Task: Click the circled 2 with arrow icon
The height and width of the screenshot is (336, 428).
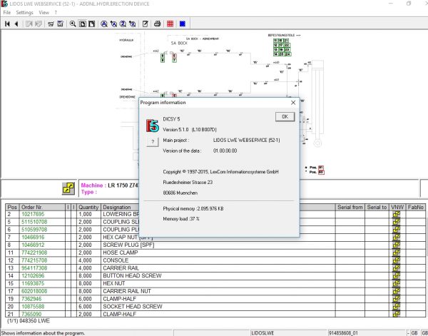Action: coord(133,24)
